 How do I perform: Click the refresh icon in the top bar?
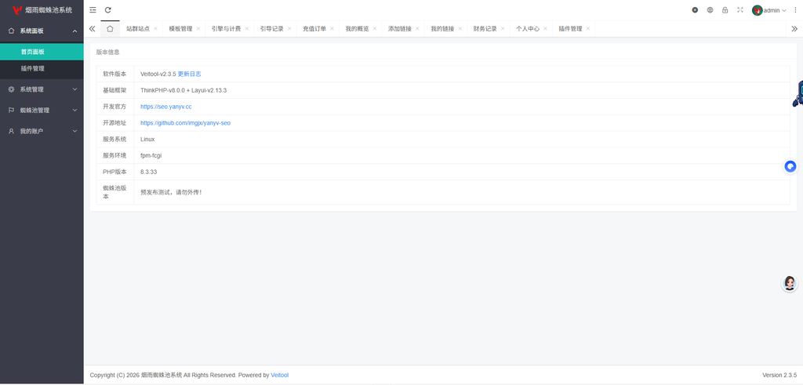[108, 9]
